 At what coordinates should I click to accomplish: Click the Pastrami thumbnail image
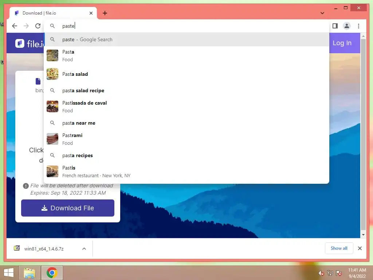52,139
